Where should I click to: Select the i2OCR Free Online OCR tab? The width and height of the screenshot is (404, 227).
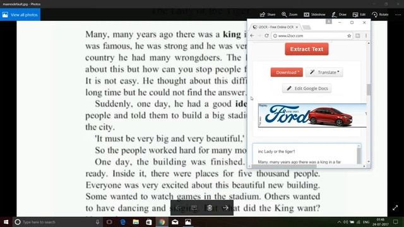point(276,27)
